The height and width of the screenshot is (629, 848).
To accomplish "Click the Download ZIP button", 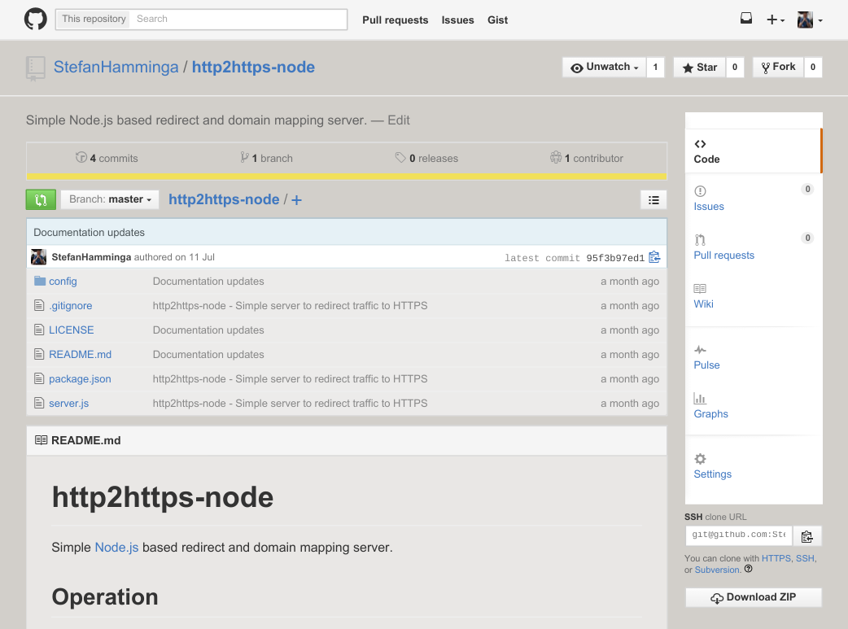I will click(753, 596).
